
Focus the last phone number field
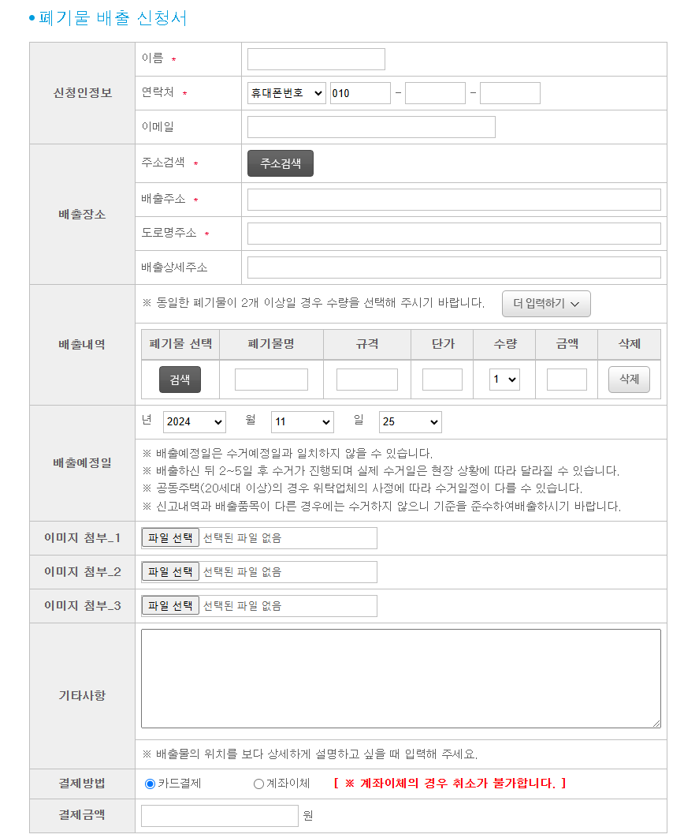(510, 93)
